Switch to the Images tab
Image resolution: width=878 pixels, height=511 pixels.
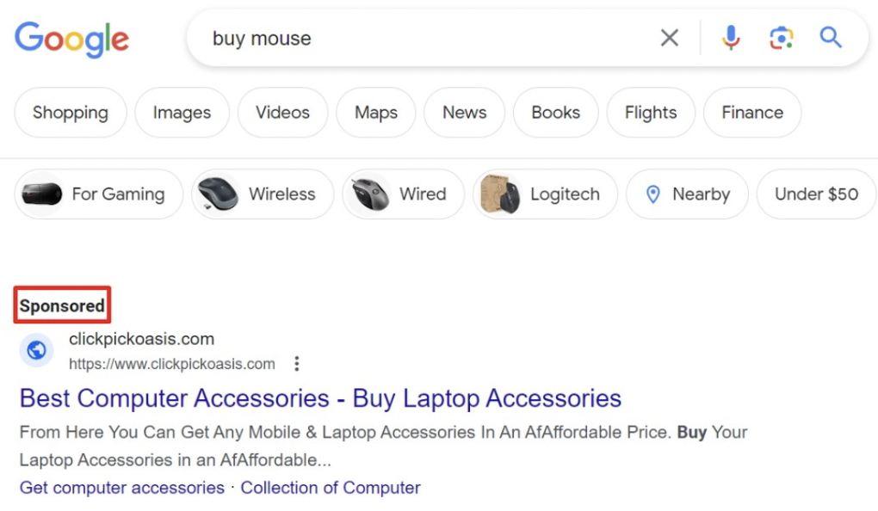click(x=182, y=113)
